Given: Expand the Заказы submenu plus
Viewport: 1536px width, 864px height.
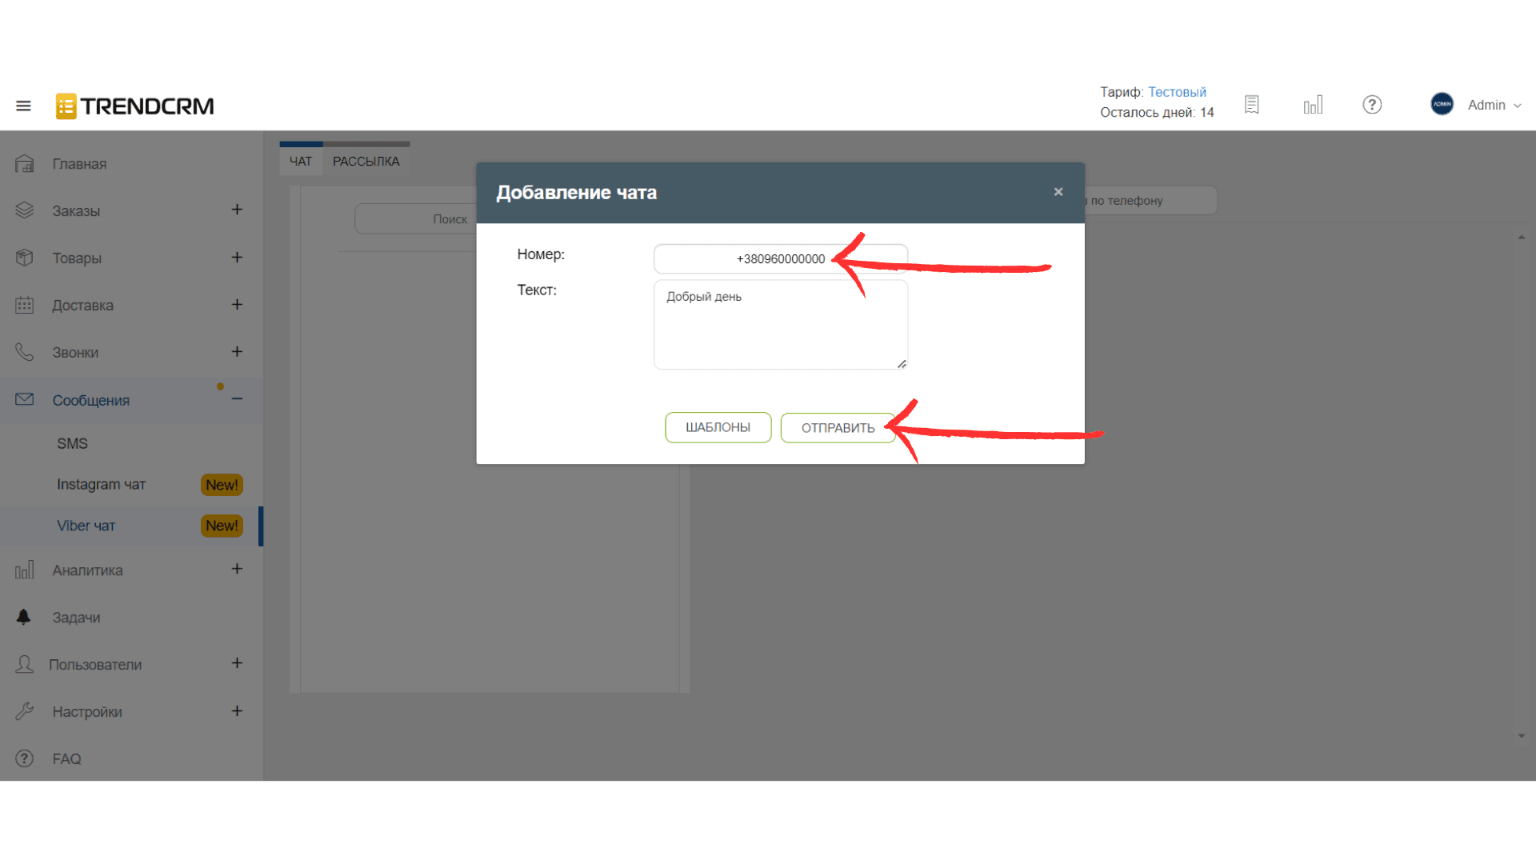Looking at the screenshot, I should point(237,210).
